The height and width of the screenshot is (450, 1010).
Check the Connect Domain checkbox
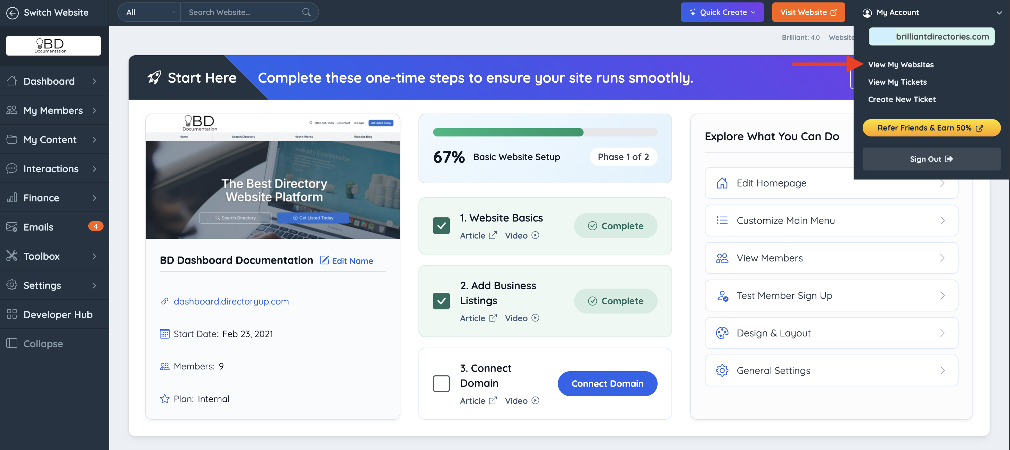point(441,383)
